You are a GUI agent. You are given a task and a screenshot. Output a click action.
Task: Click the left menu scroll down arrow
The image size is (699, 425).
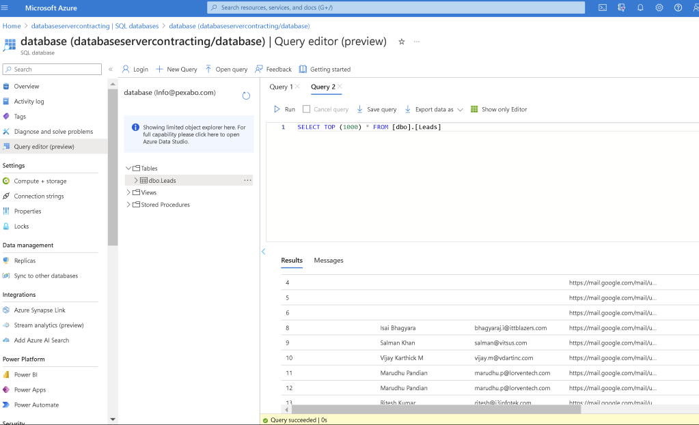point(113,420)
